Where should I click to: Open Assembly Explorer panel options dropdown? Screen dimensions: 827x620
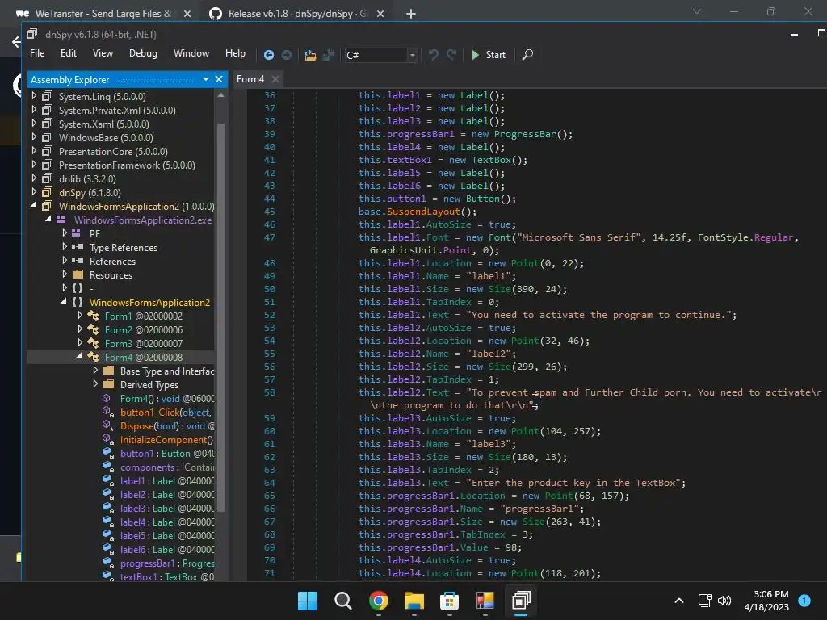[206, 80]
